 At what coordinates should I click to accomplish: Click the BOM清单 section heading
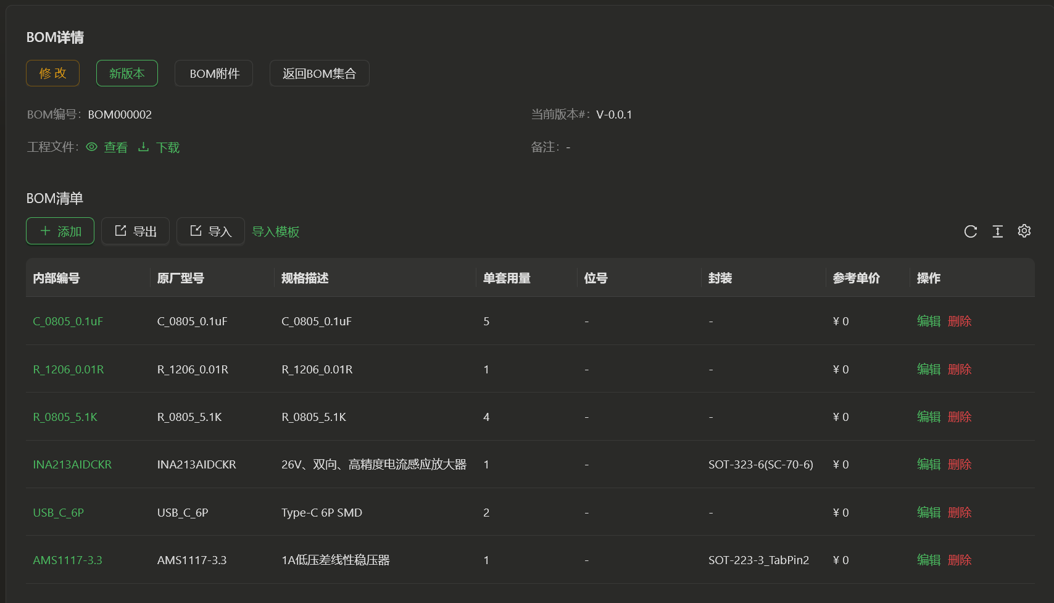[55, 198]
